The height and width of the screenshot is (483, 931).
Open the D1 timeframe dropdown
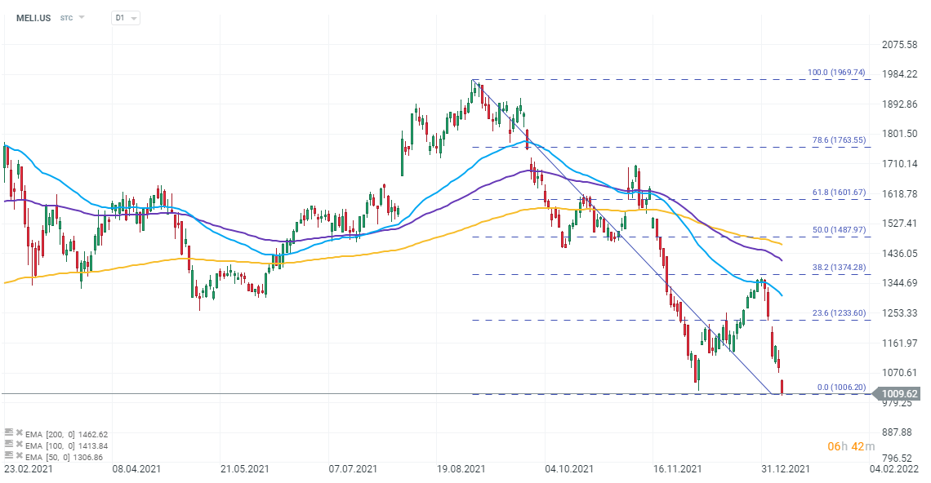coord(126,17)
